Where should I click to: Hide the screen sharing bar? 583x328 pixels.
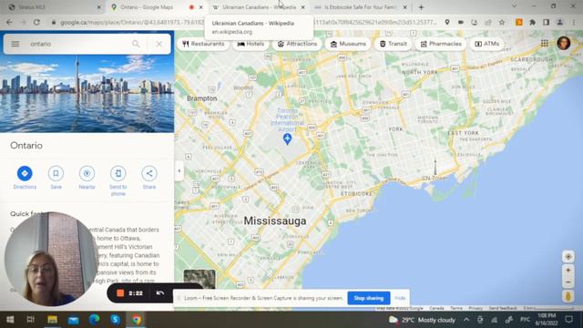400,298
